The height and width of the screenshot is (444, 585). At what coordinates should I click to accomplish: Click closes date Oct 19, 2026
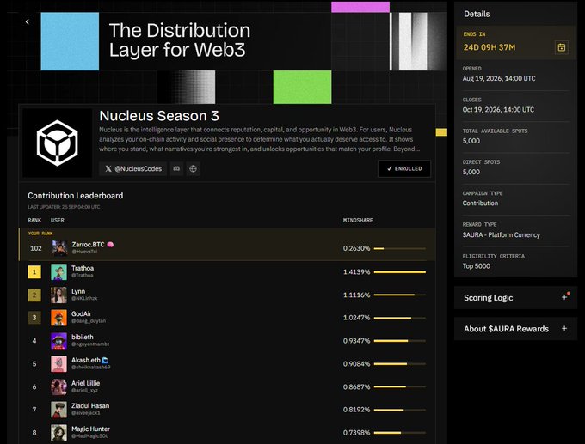pos(498,110)
